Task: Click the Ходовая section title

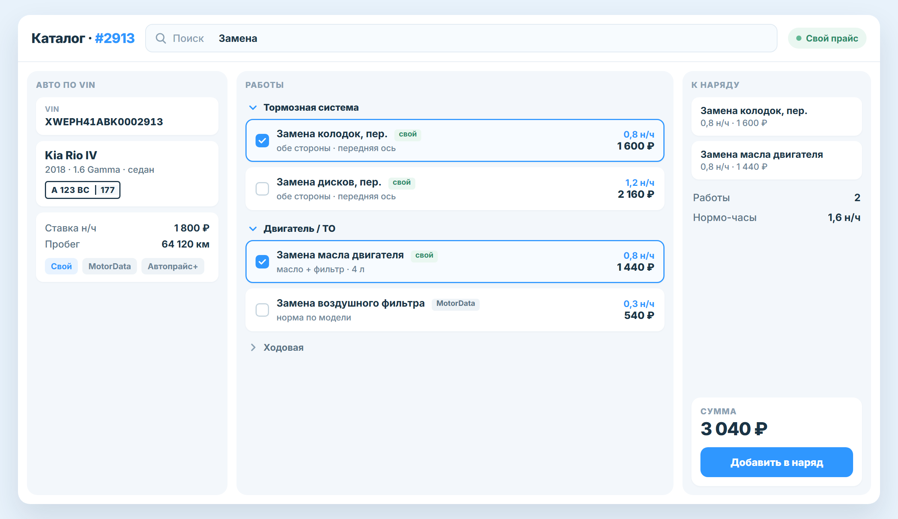Action: (x=283, y=348)
